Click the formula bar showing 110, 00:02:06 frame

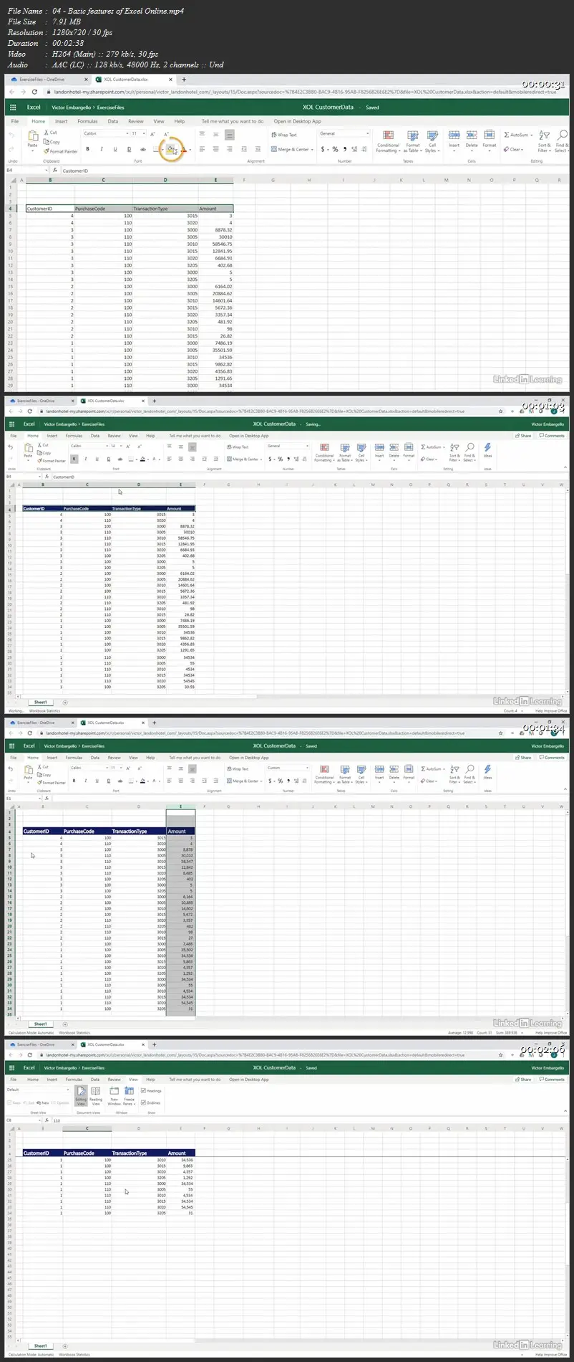coord(308,1120)
